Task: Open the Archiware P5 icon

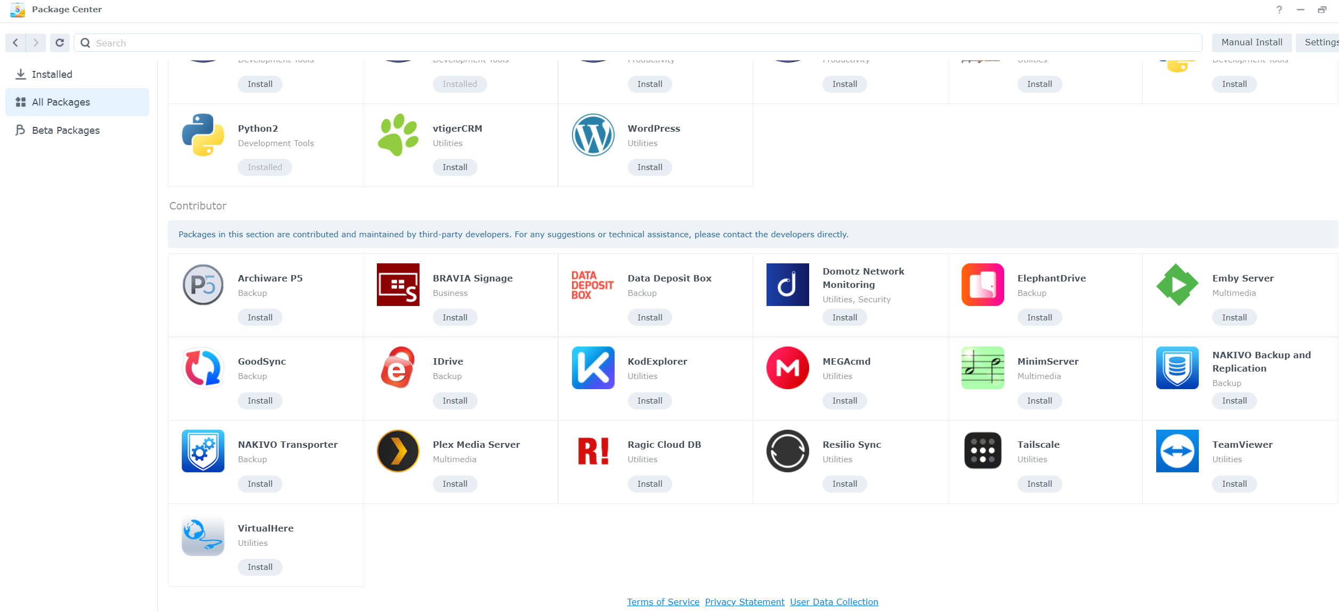Action: (203, 285)
